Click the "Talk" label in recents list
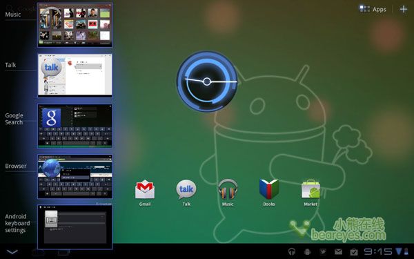The image size is (414, 259). [x=10, y=65]
